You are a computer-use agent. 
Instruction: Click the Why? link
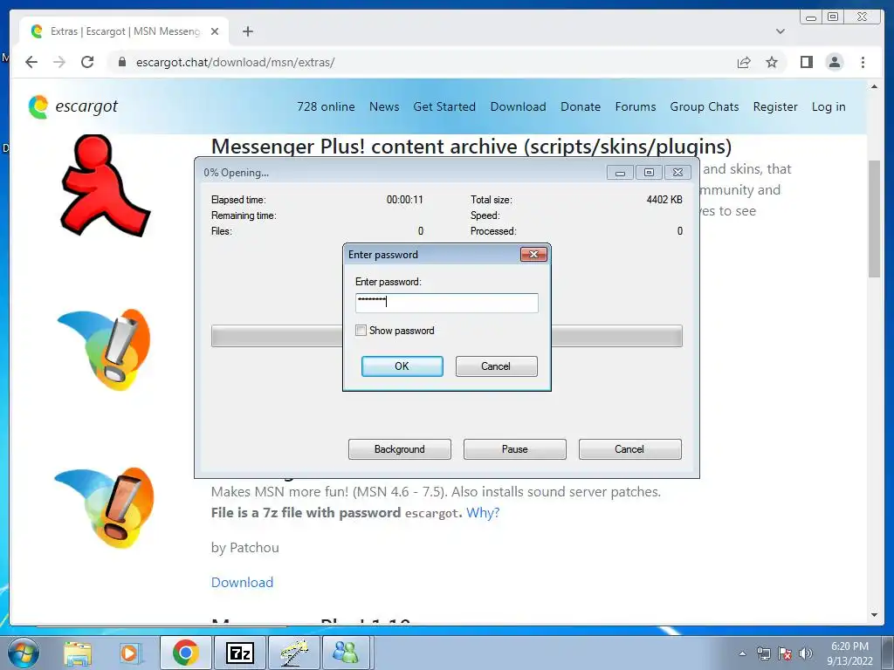pos(483,513)
